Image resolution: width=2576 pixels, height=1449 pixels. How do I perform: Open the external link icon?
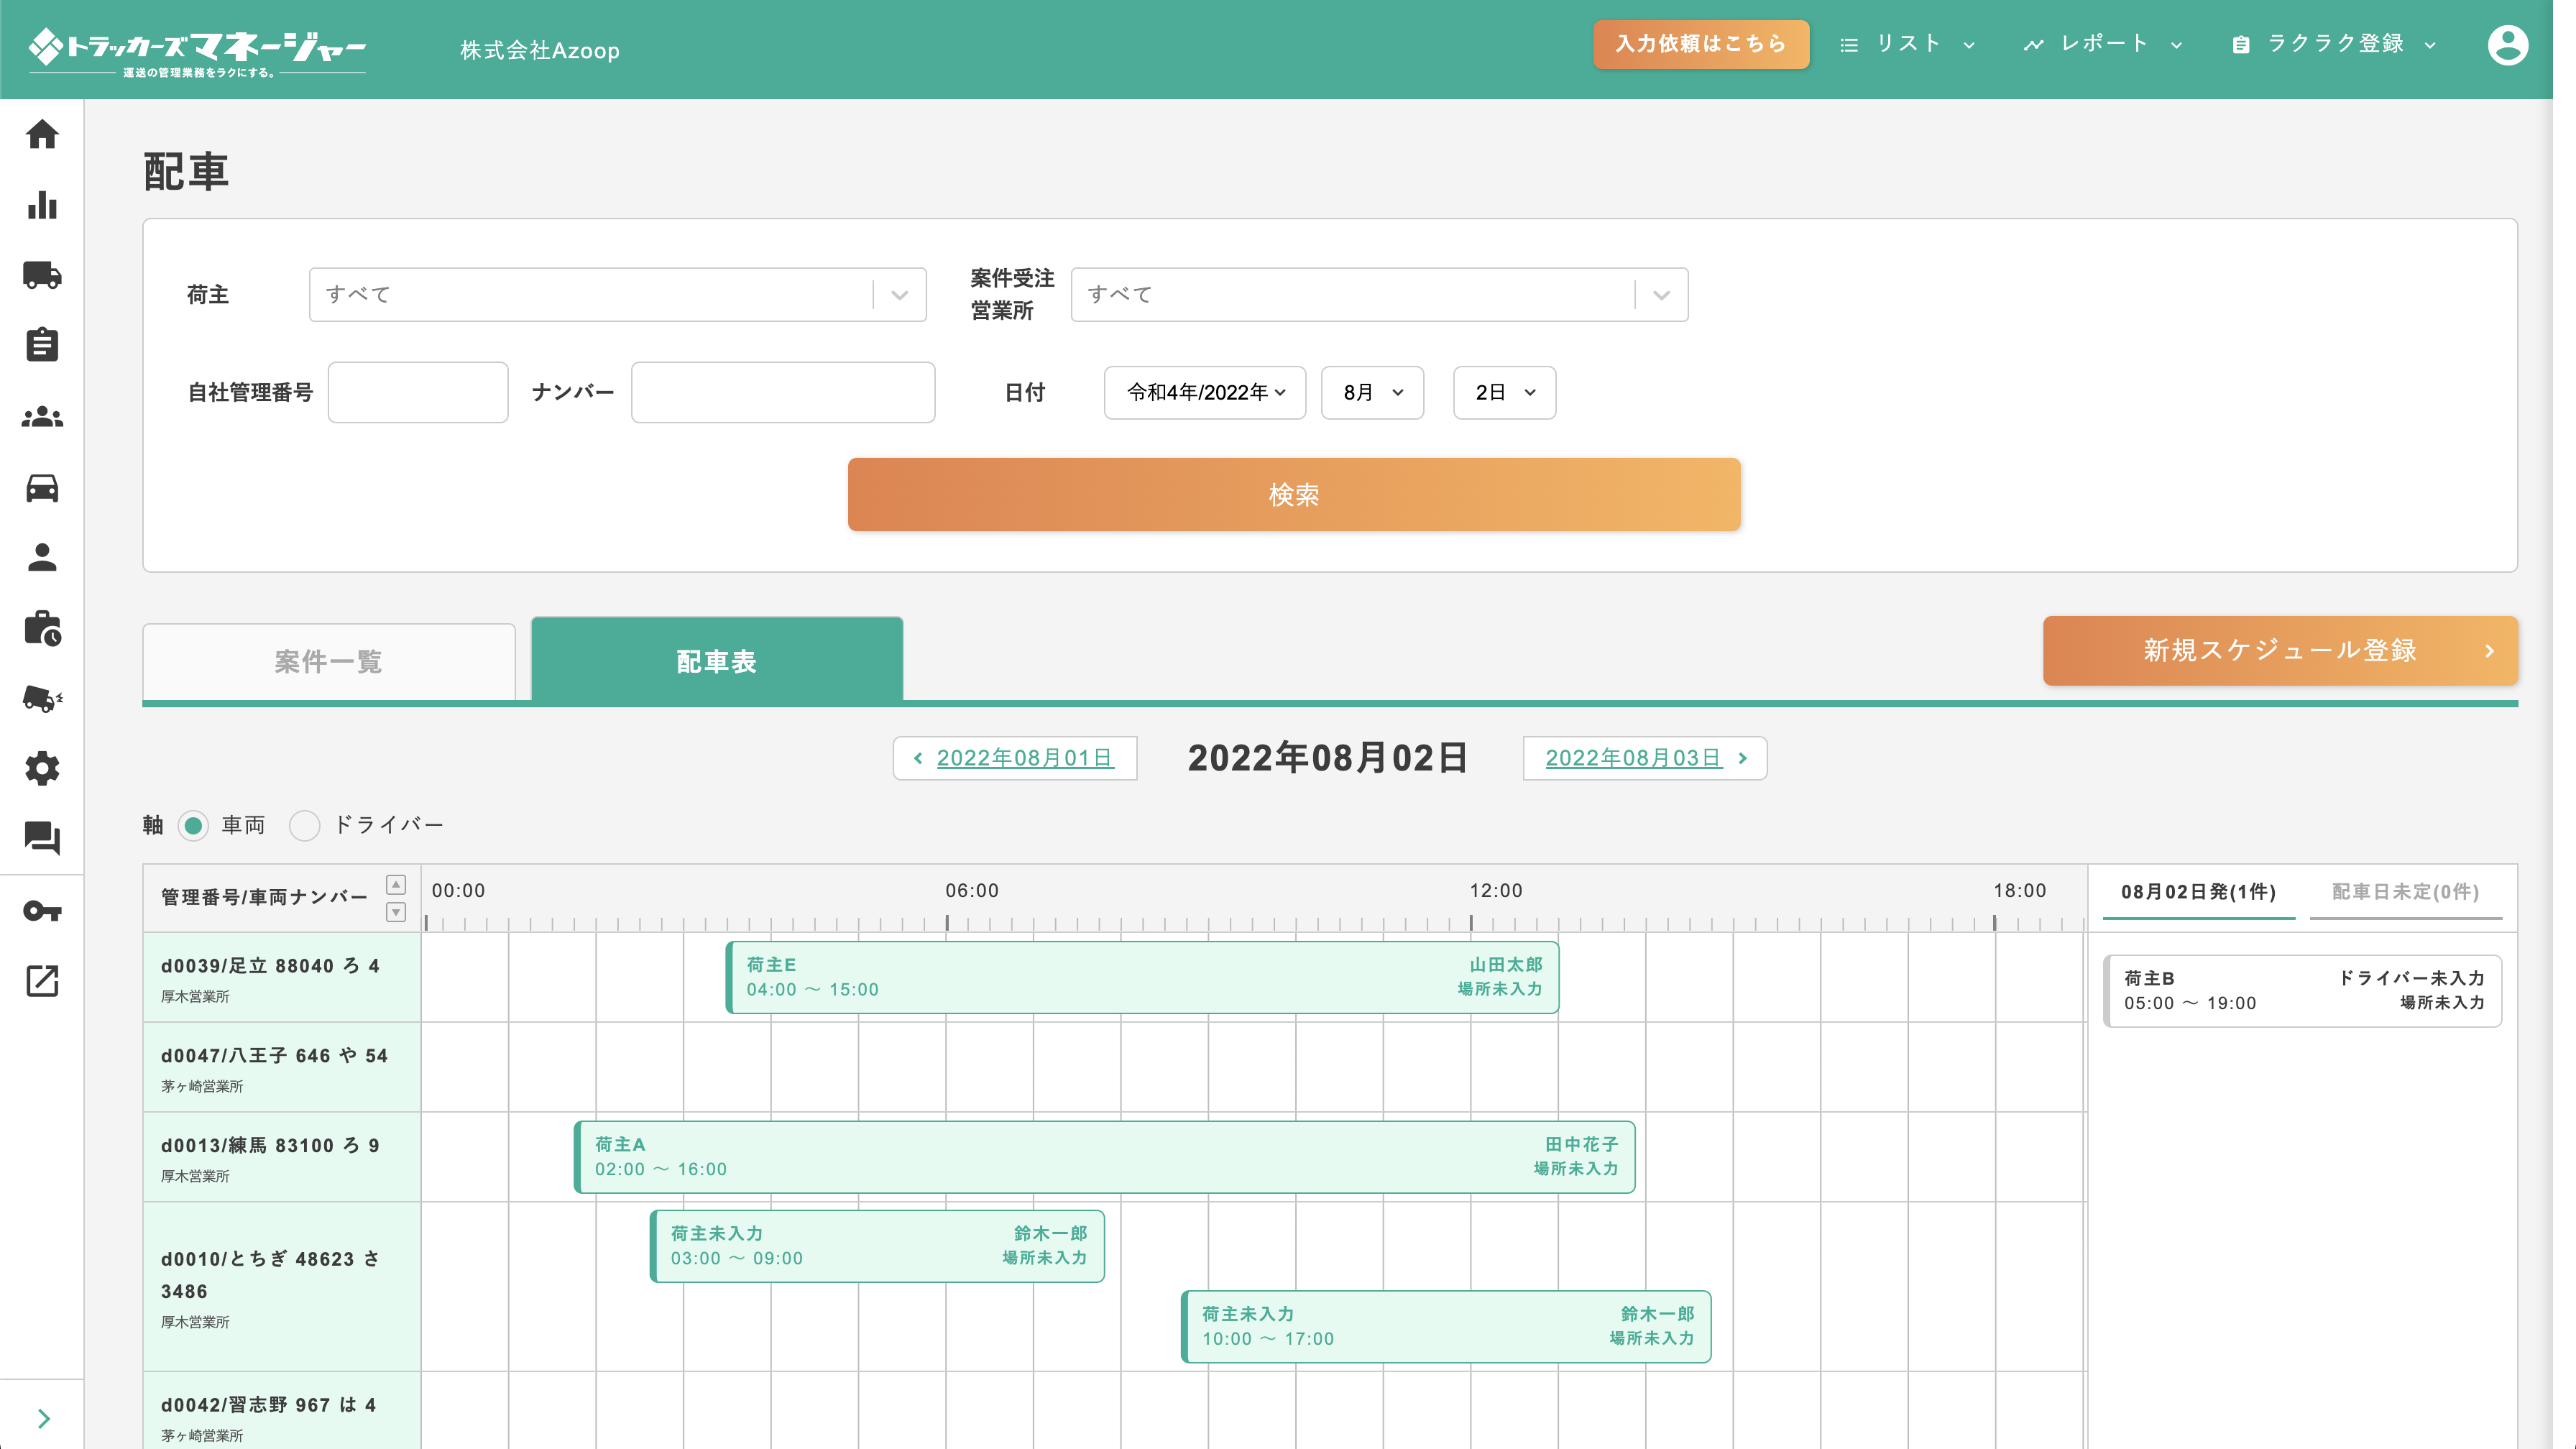pos(42,981)
